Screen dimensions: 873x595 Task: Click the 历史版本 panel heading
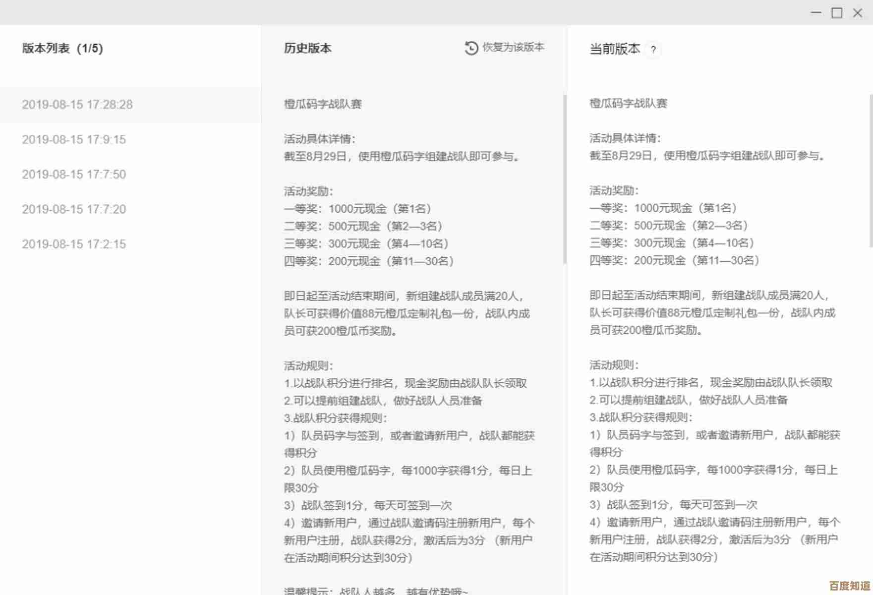tap(307, 49)
